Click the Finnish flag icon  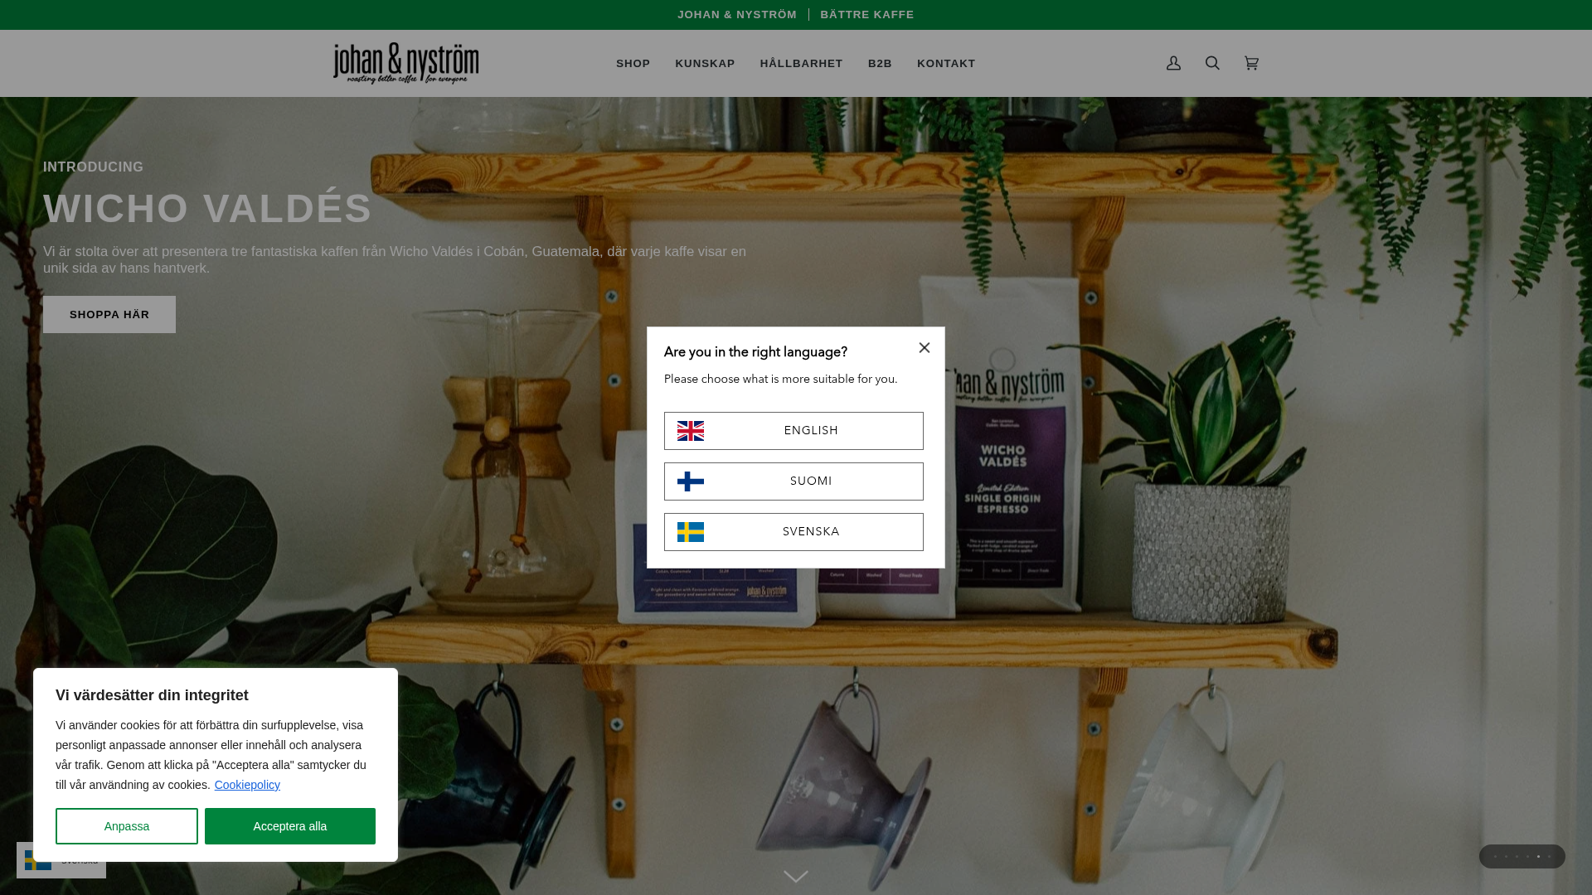(690, 481)
